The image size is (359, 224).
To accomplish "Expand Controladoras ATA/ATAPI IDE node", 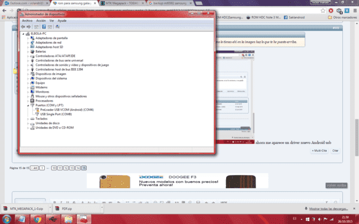I will coord(28,56).
